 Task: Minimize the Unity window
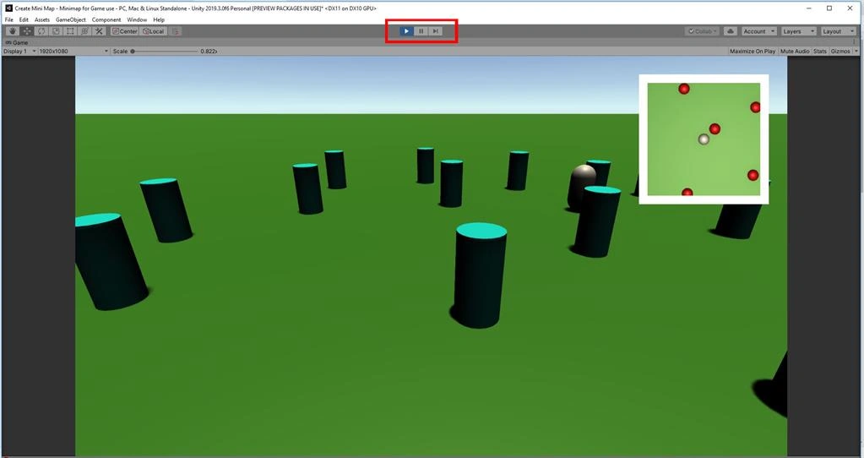click(809, 8)
